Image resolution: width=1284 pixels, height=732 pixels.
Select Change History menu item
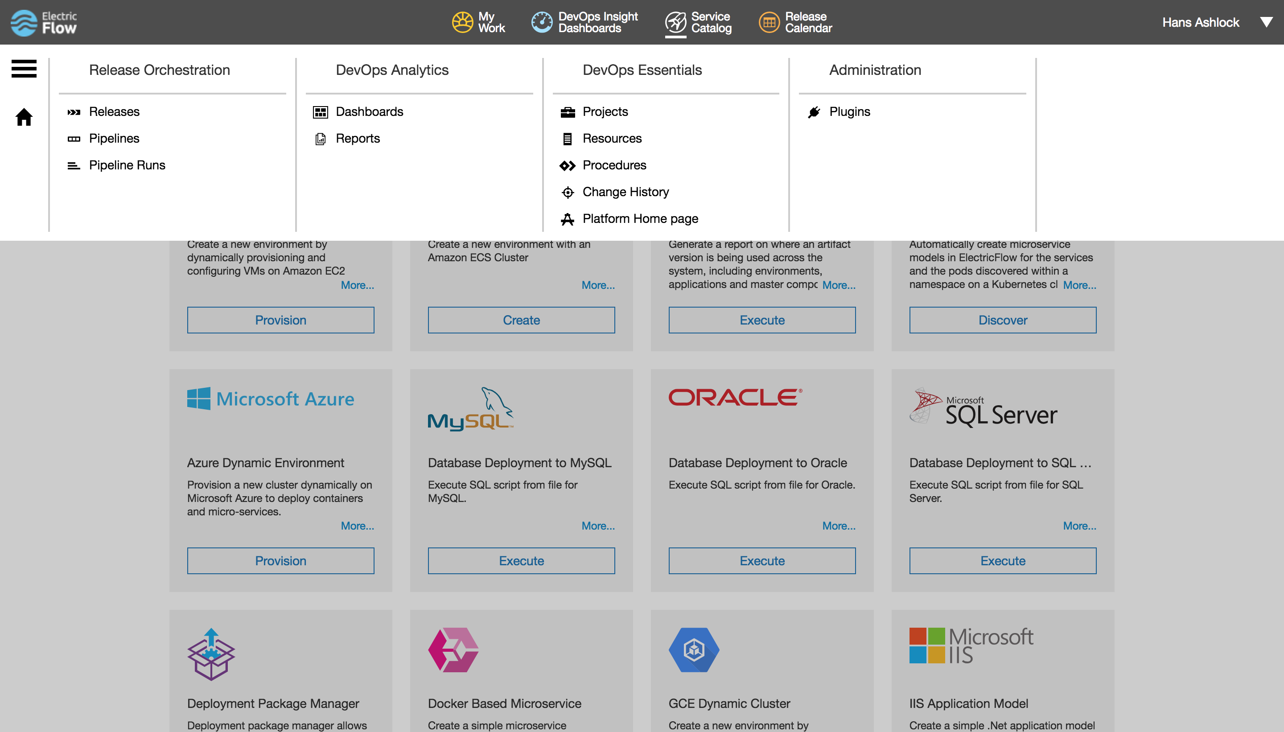click(626, 192)
